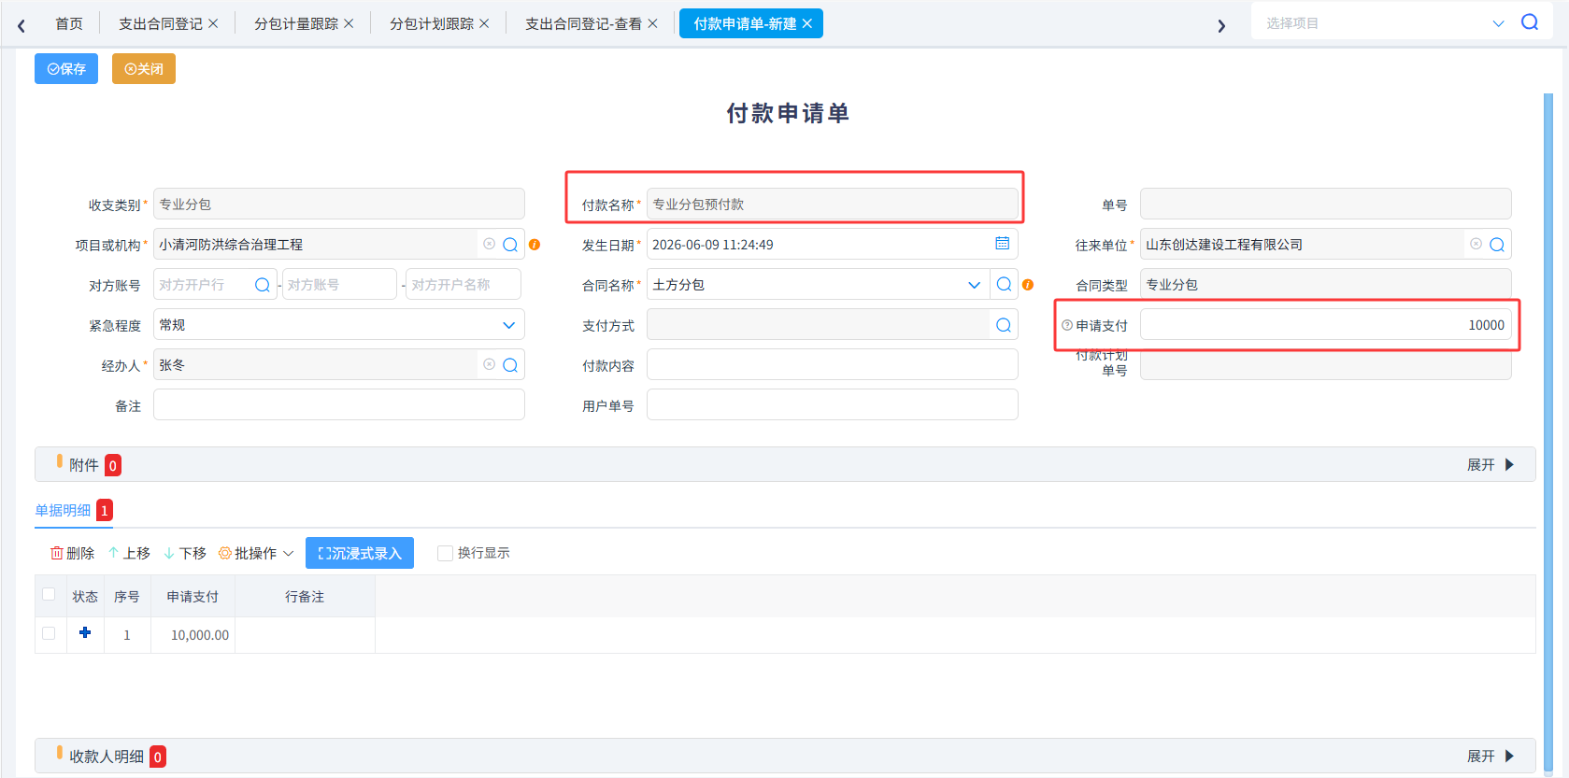1569x778 pixels.
Task: Click the 保存 button
Action: 66,68
